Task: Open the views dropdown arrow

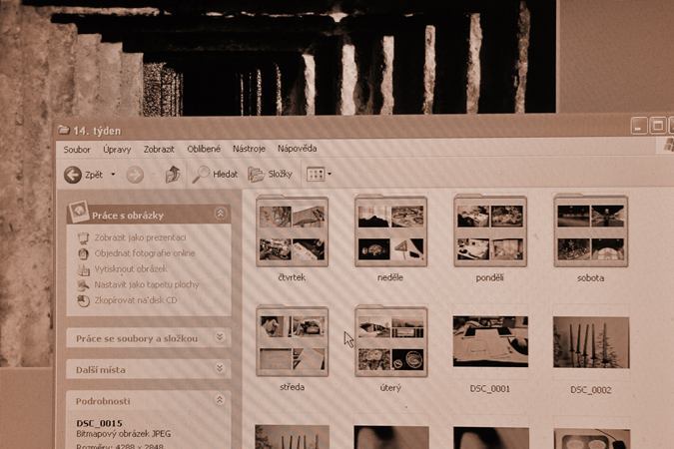Action: tap(330, 174)
